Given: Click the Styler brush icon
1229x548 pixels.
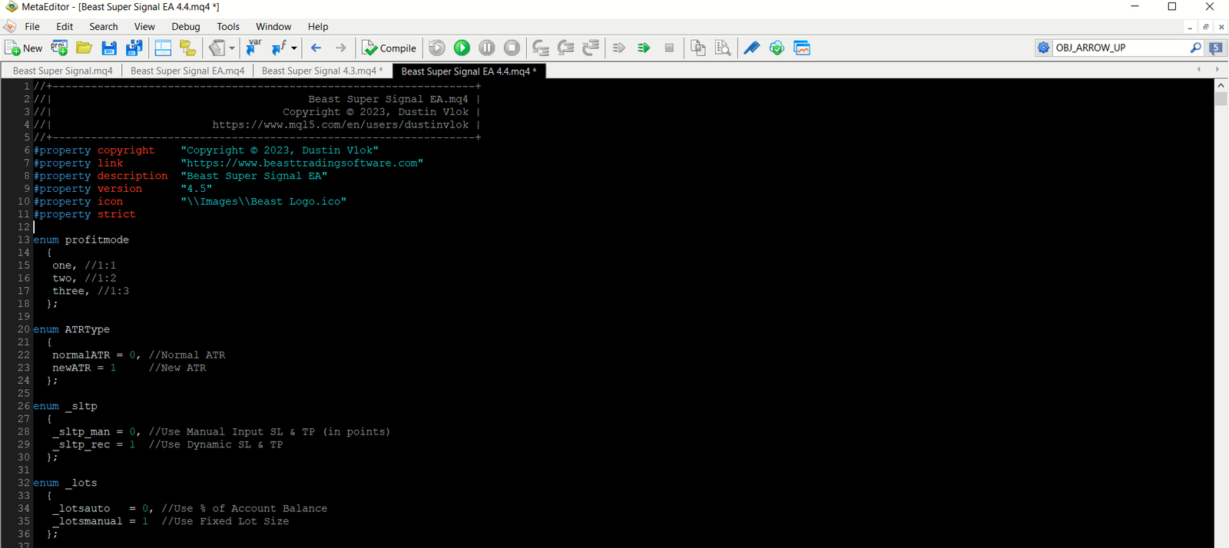Looking at the screenshot, I should (x=217, y=48).
